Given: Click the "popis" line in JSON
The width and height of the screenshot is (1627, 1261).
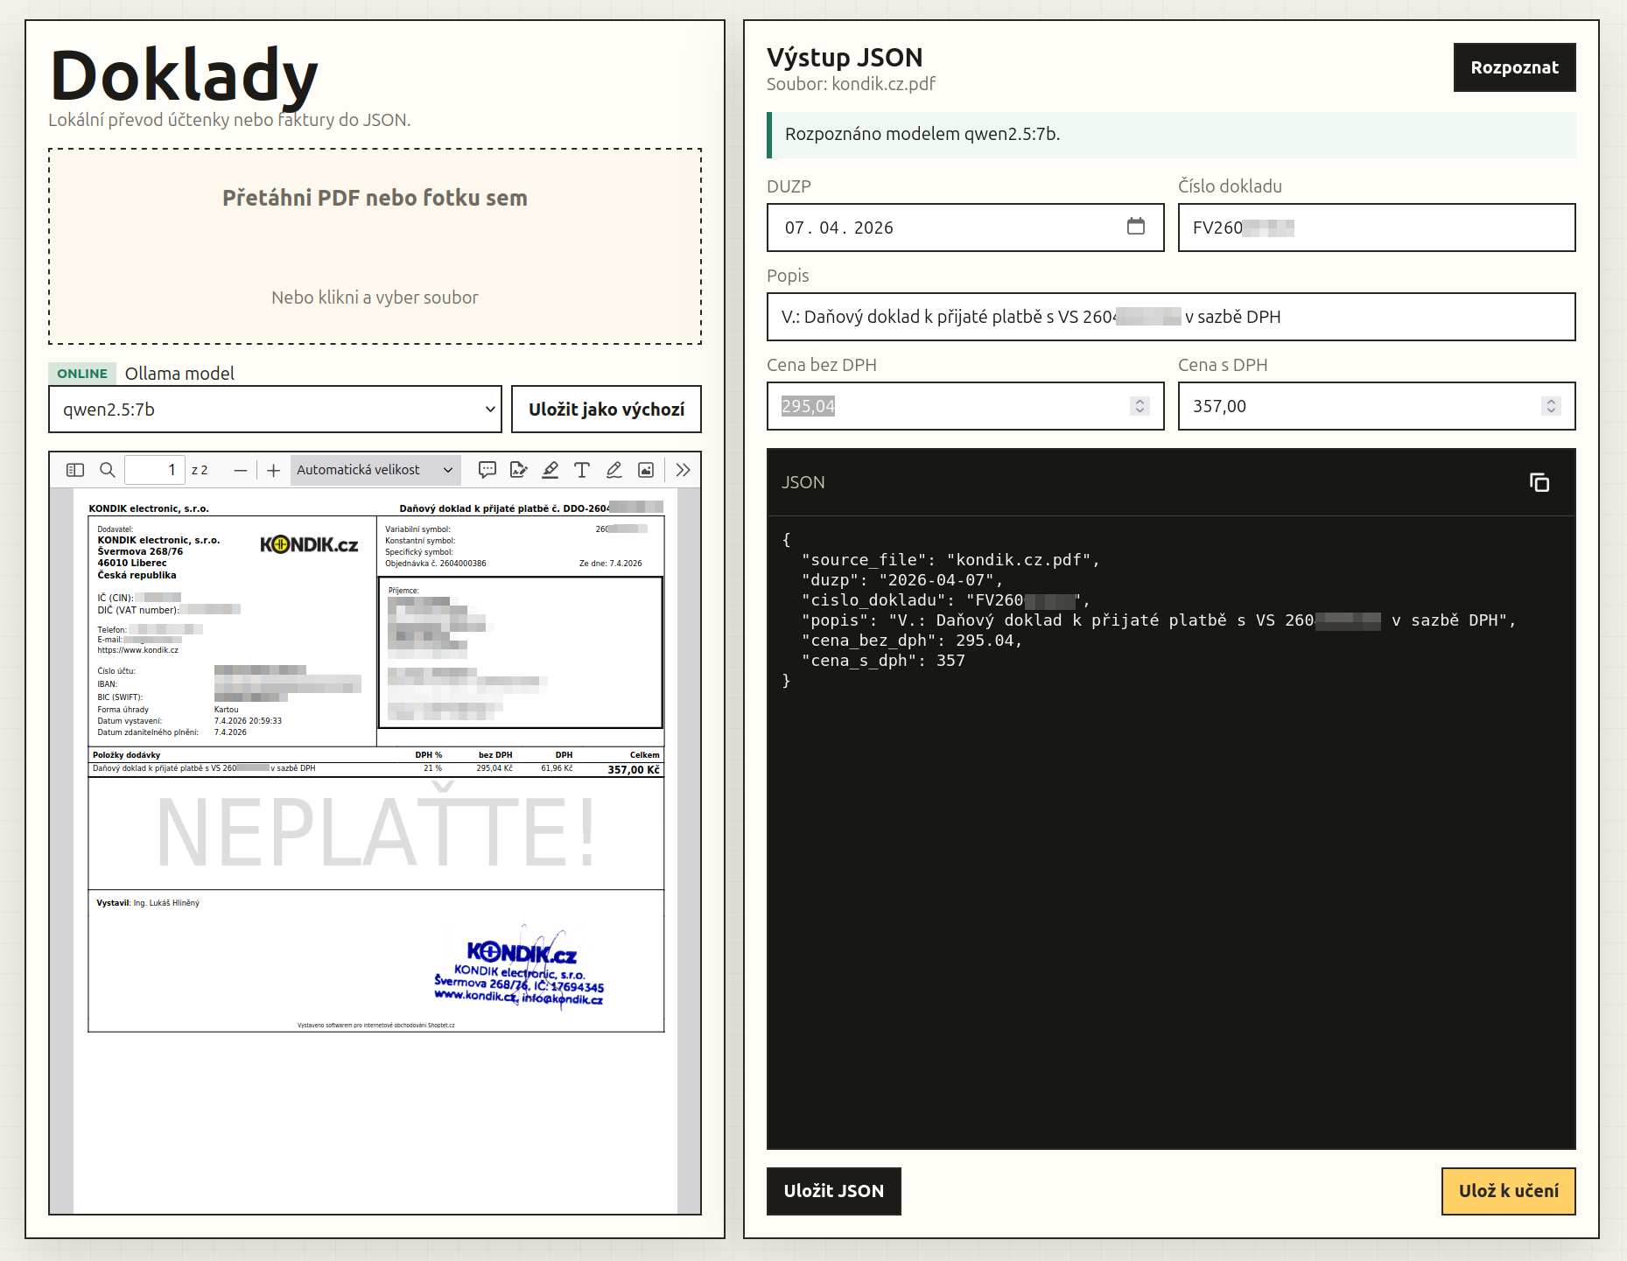Looking at the screenshot, I should point(1159,620).
